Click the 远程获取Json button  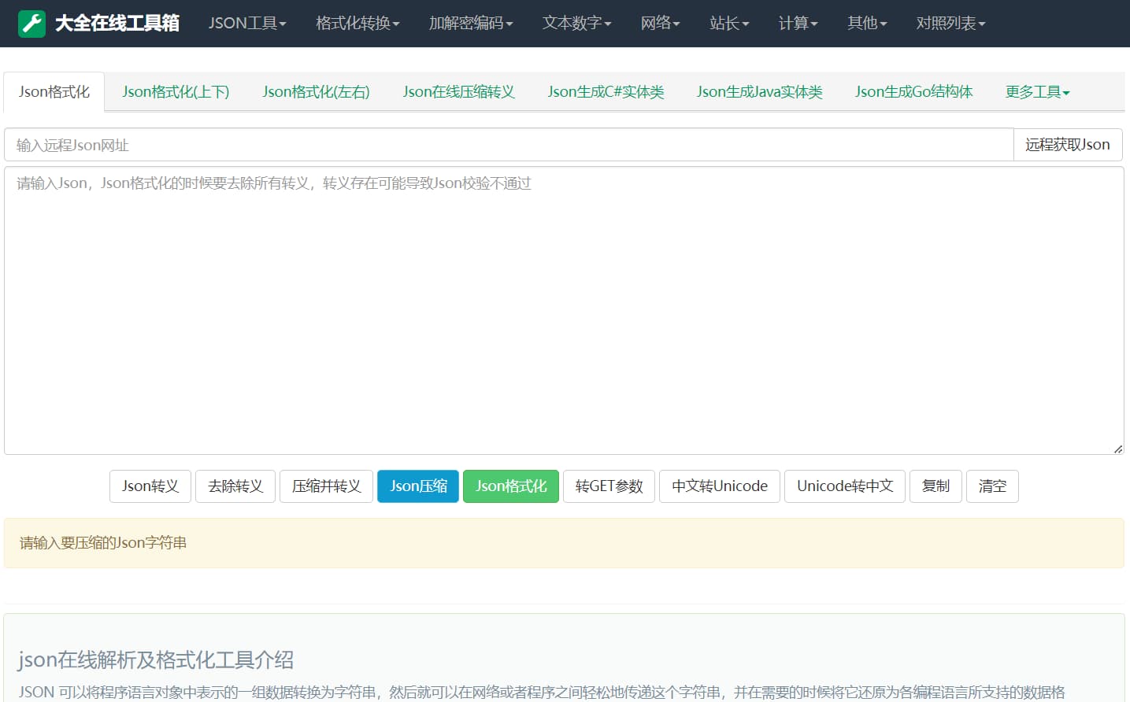click(x=1067, y=145)
